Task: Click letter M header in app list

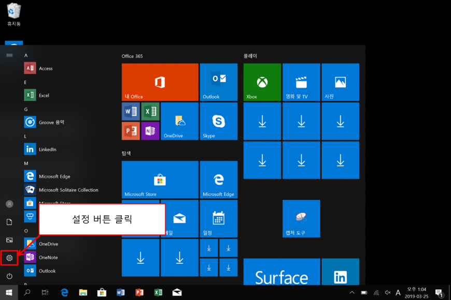Action: tap(26, 163)
